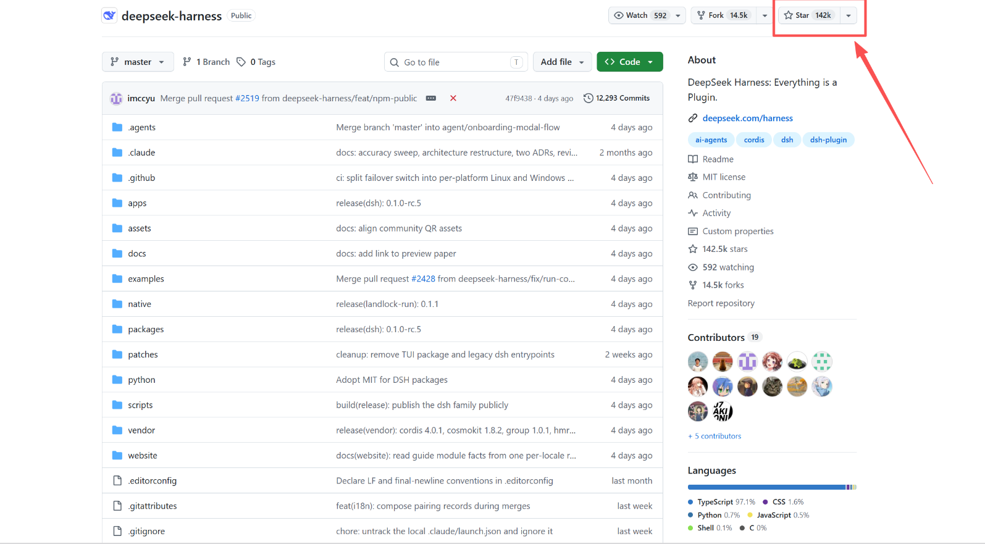Click the docs folder icon

click(x=117, y=254)
